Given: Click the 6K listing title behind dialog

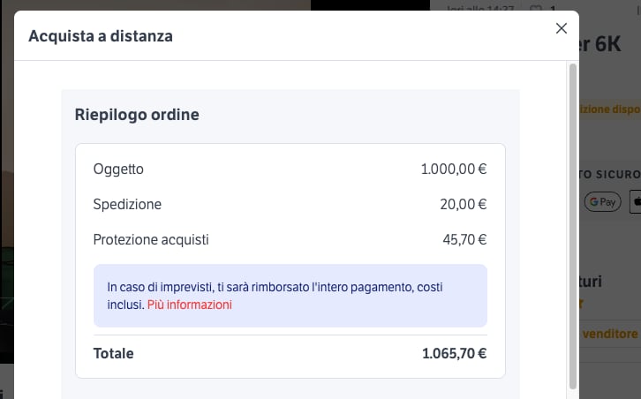Looking at the screenshot, I should 601,44.
